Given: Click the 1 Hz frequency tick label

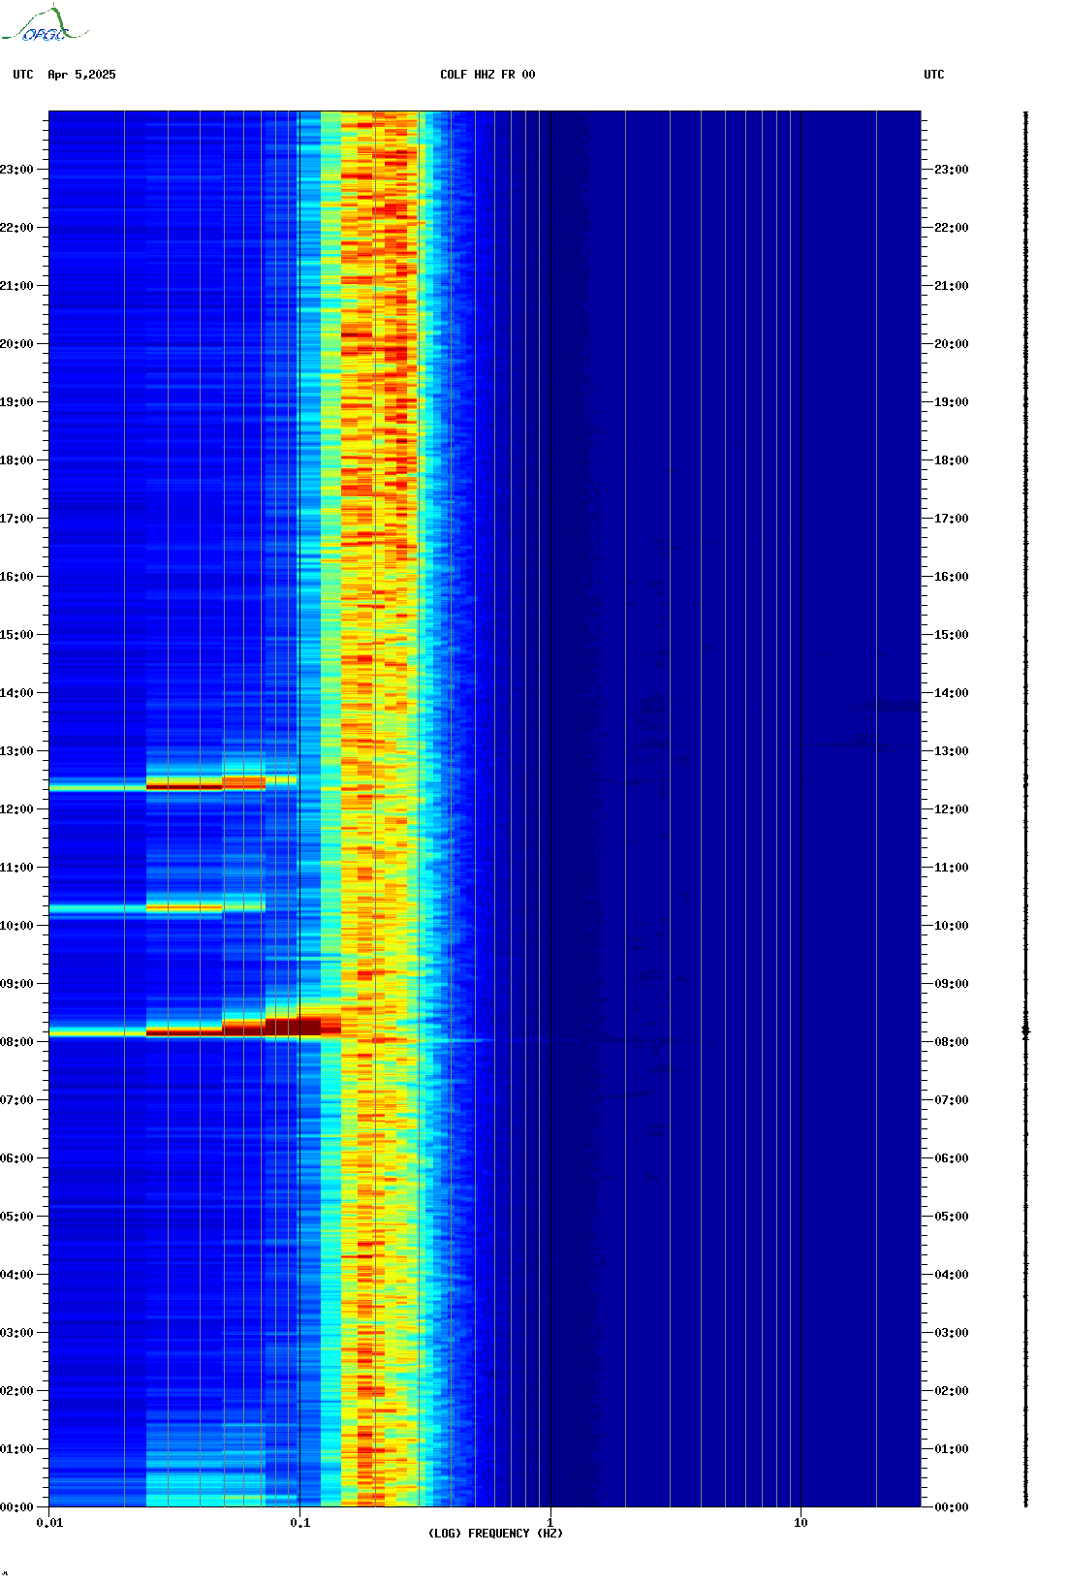Looking at the screenshot, I should pyautogui.click(x=550, y=1523).
